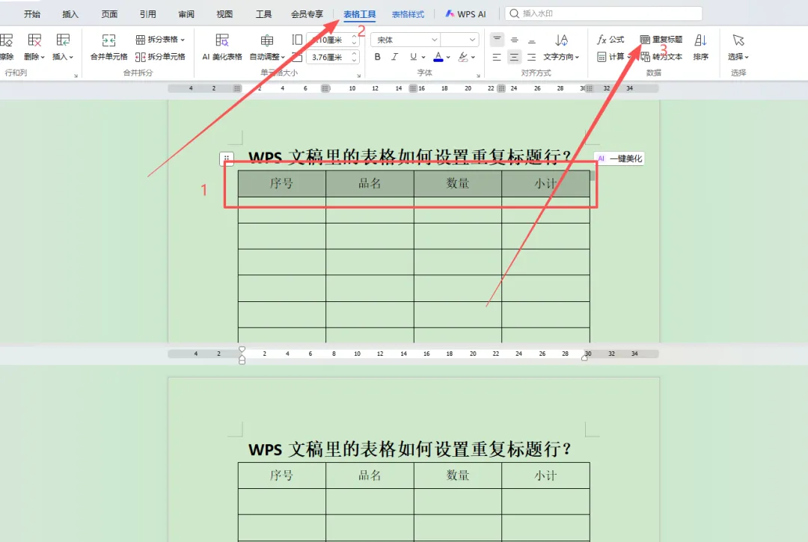This screenshot has width=808, height=542.
Task: Open 单元格大小 group dialog launcher
Action: coord(359,76)
